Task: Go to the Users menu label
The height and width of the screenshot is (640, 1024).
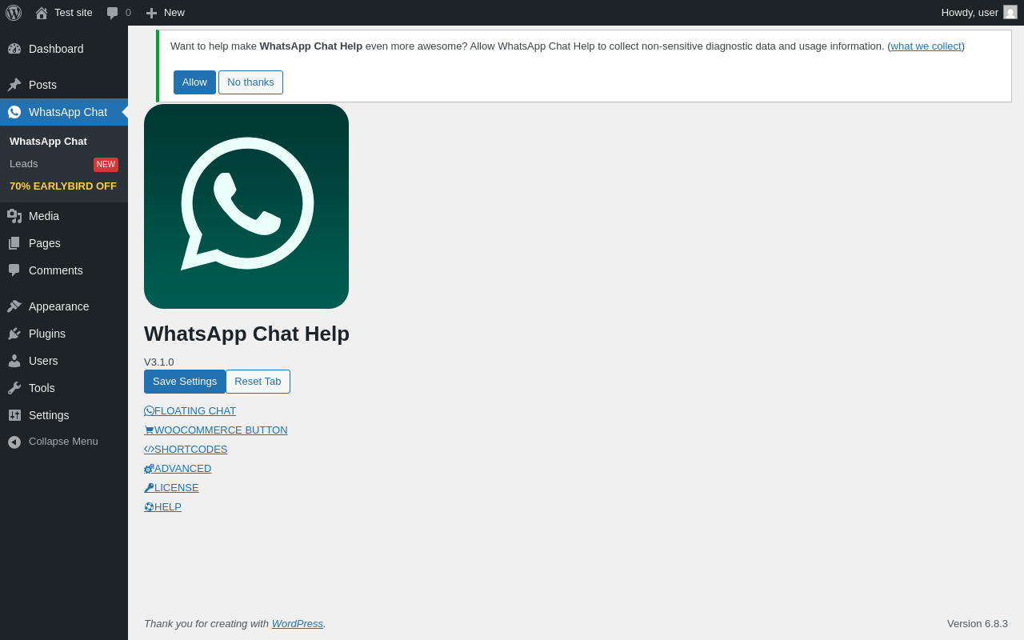Action: pos(43,361)
